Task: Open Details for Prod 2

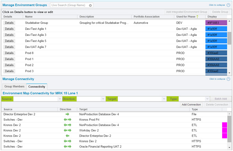Action: tap(9, 65)
